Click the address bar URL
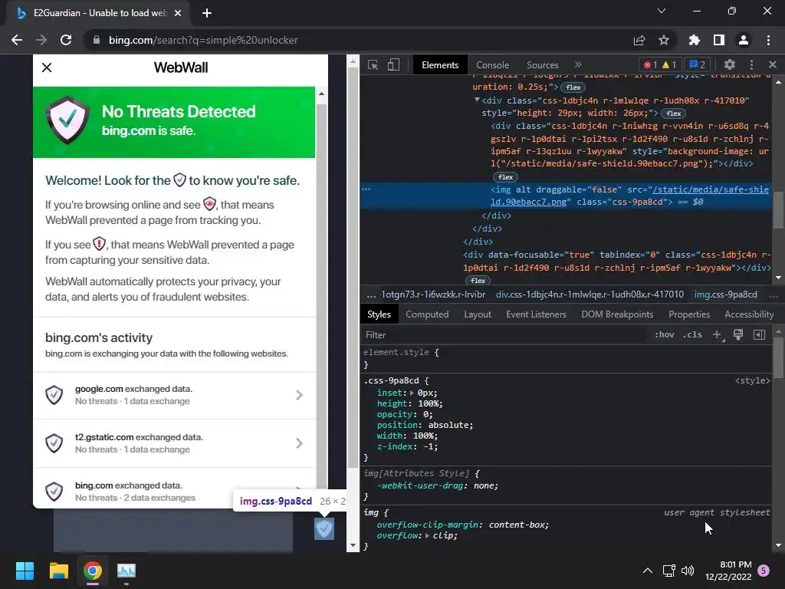The width and height of the screenshot is (785, 589). pyautogui.click(x=203, y=40)
